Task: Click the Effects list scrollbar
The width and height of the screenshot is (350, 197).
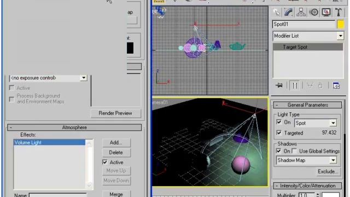Action: pyautogui.click(x=89, y=164)
